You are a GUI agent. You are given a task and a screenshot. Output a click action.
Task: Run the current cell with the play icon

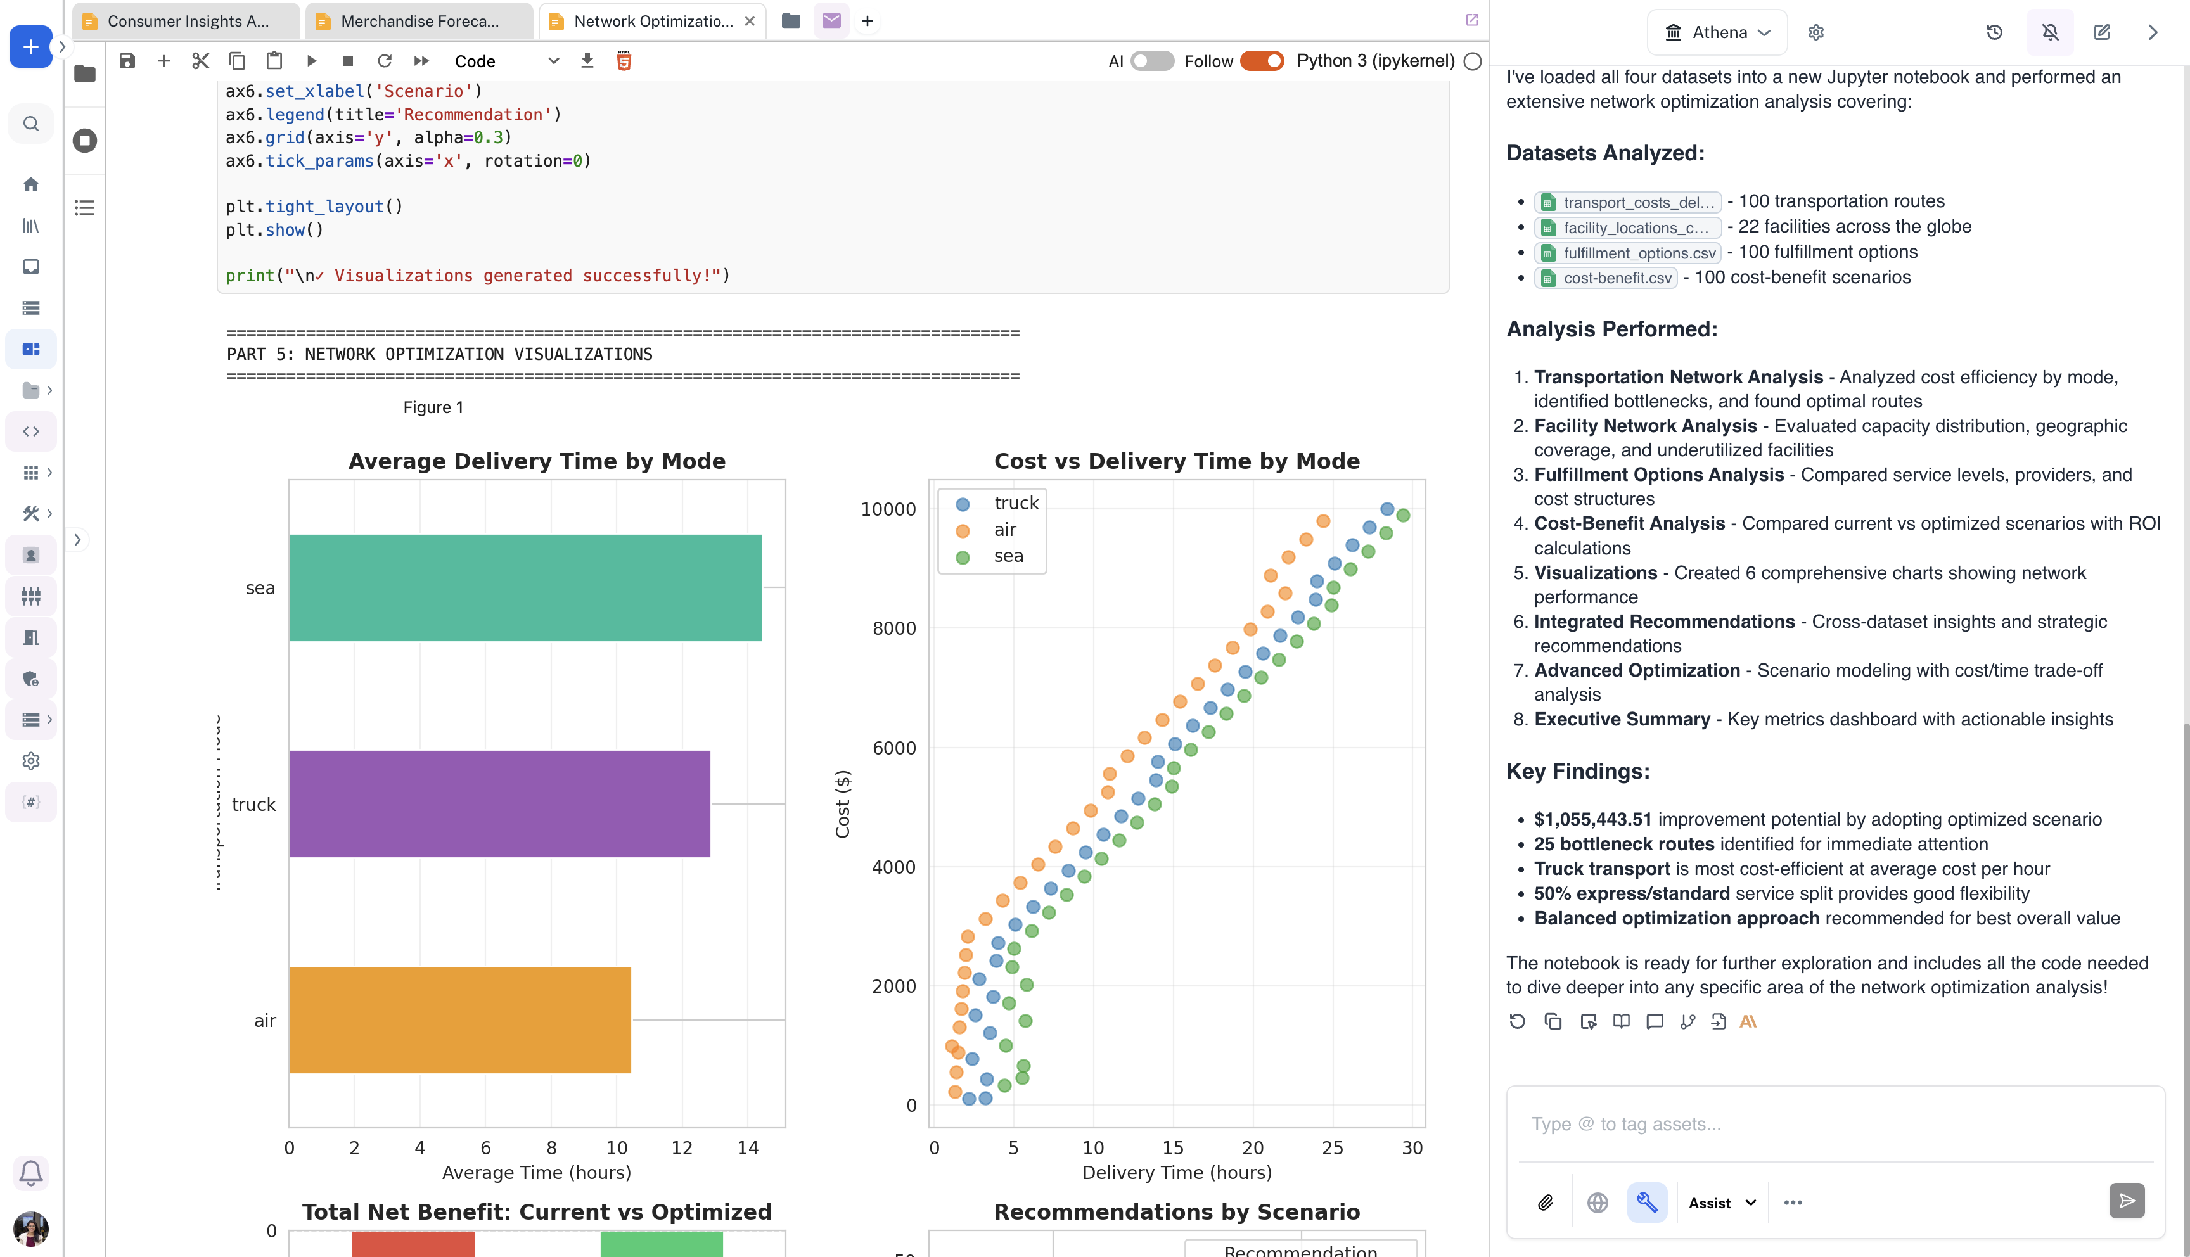pyautogui.click(x=312, y=61)
